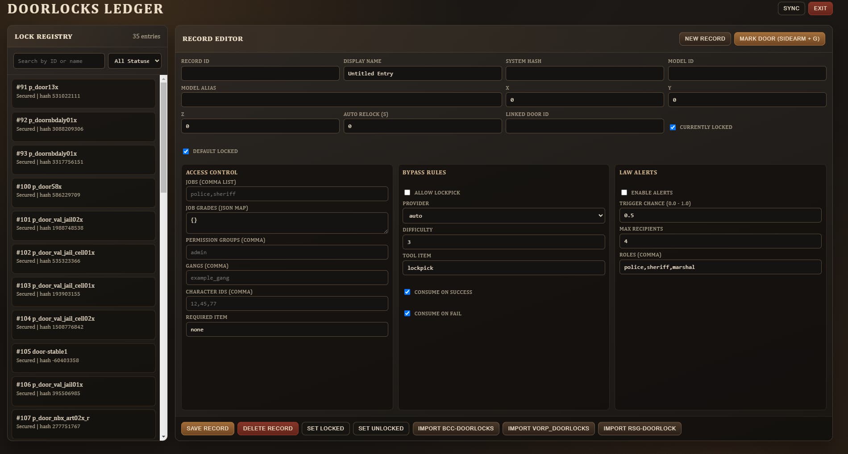
Task: Disable the DEFAULT LOCKED checkbox
Action: [x=186, y=151]
